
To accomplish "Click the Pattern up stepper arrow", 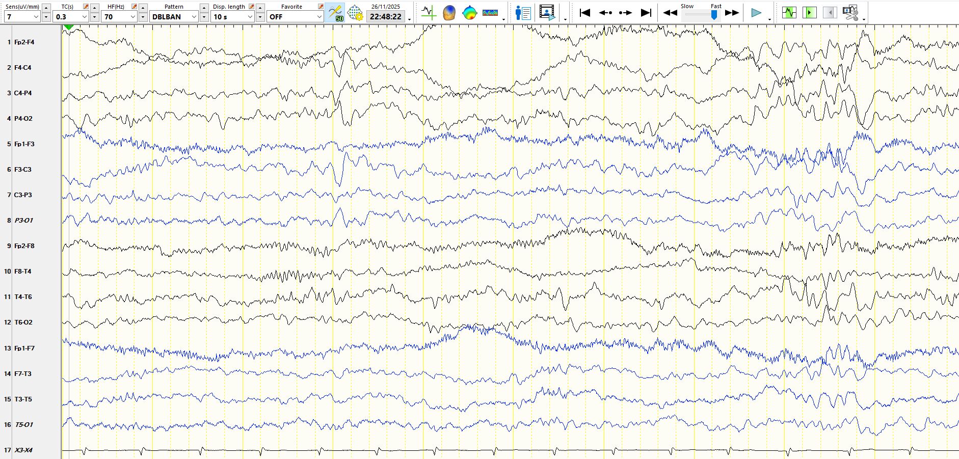I will click(x=204, y=8).
